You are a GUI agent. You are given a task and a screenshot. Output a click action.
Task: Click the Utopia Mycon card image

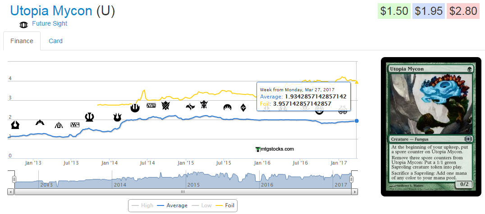pyautogui.click(x=431, y=127)
